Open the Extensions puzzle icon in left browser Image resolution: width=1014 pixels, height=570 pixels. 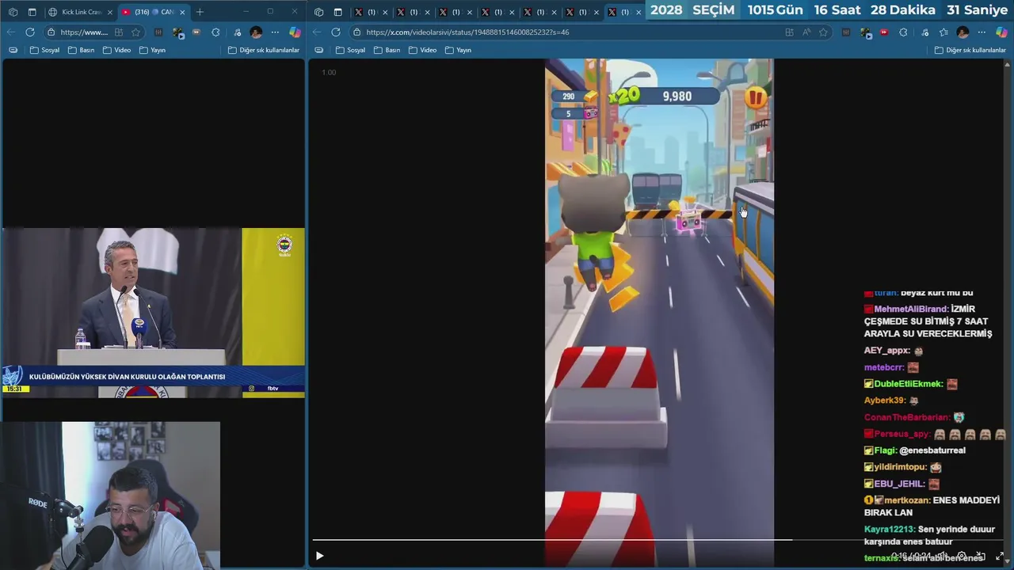point(215,32)
